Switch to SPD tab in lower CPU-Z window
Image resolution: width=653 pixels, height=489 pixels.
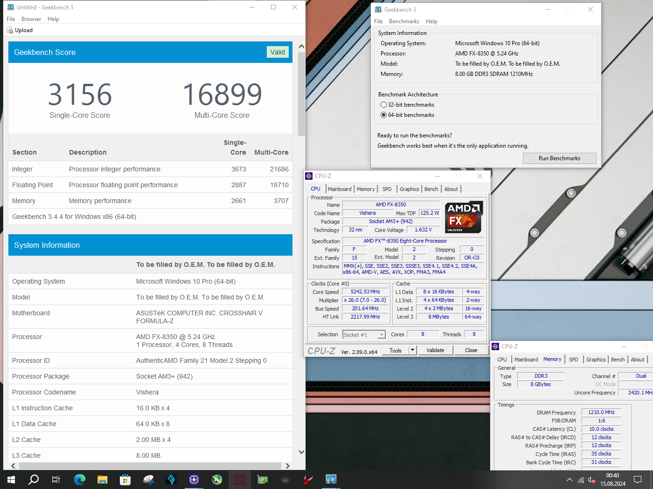[574, 360]
